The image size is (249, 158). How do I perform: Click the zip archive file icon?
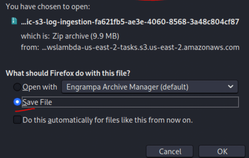(14, 21)
